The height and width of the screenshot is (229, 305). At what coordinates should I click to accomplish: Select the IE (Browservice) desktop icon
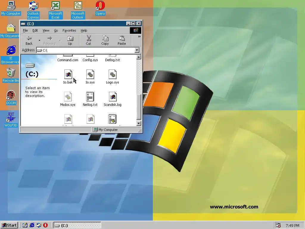pos(10,55)
